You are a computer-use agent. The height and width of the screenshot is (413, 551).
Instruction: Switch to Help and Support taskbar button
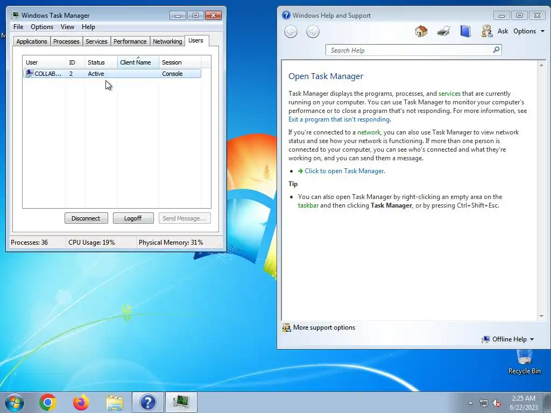pos(148,402)
